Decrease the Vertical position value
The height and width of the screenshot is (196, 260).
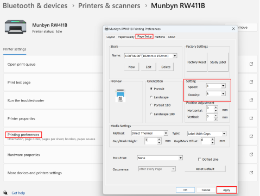coord(215,119)
